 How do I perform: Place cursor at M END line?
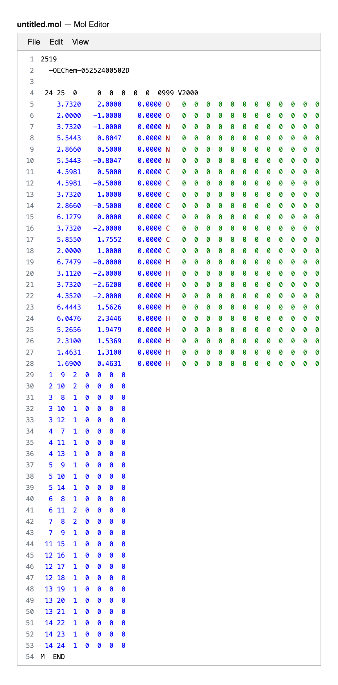(x=53, y=657)
